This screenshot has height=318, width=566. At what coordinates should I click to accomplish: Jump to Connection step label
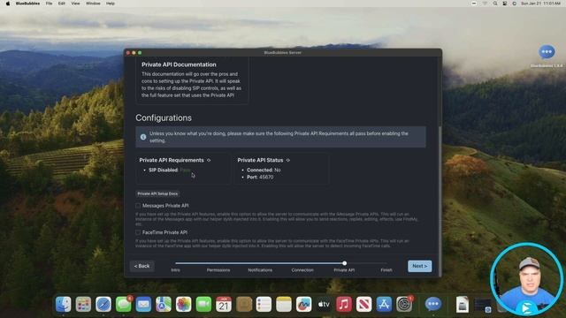[302, 270]
